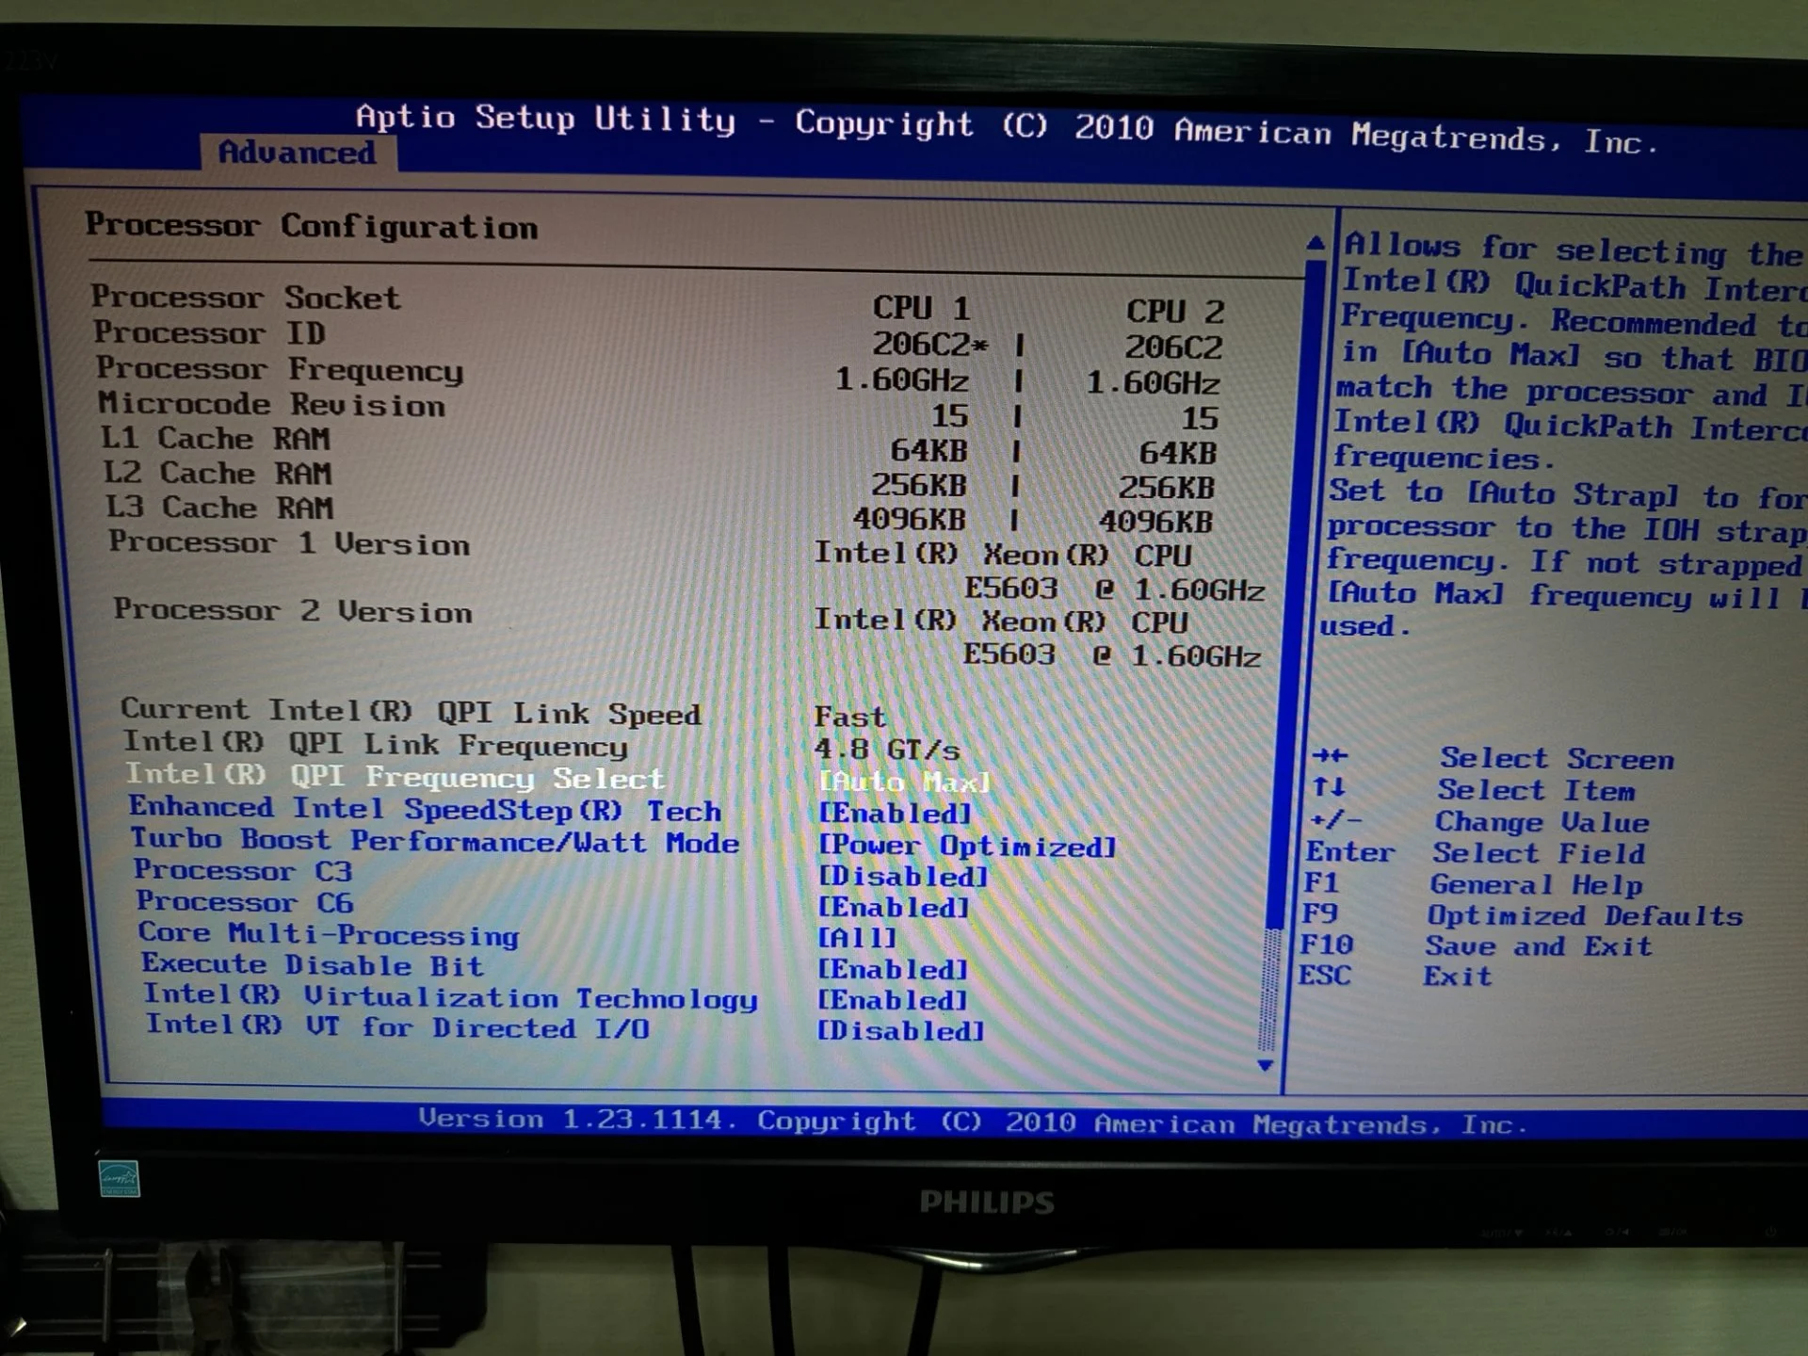Viewport: 1808px width, 1356px height.
Task: Select the Processor C3 setting
Action: (x=243, y=870)
